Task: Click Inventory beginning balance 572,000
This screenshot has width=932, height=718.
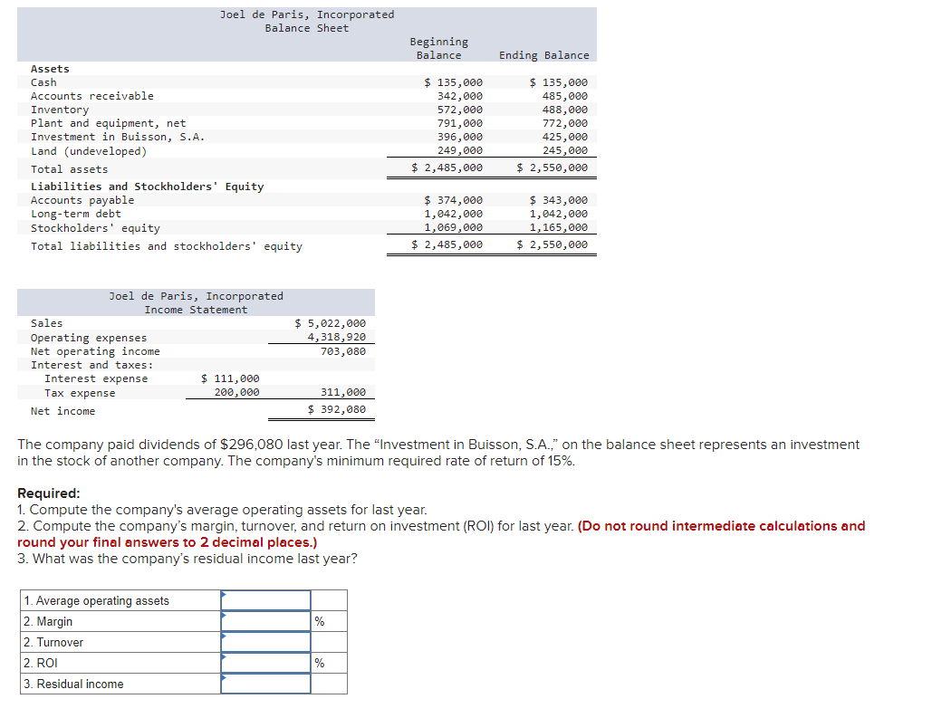Action: coord(460,110)
